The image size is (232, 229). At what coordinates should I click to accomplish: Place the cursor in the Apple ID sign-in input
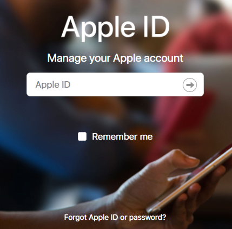point(115,84)
